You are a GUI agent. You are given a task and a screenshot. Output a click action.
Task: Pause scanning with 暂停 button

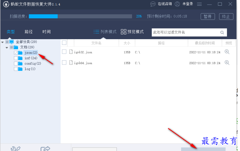click(x=208, y=16)
